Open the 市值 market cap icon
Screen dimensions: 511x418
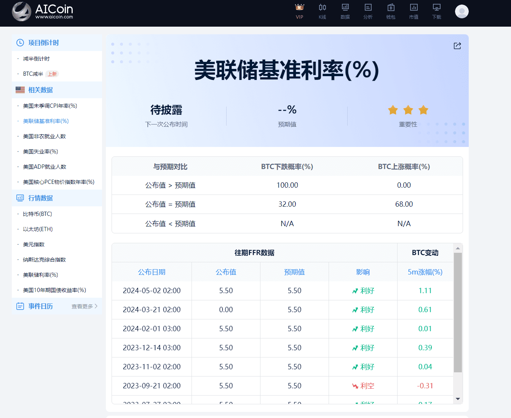(x=414, y=7)
